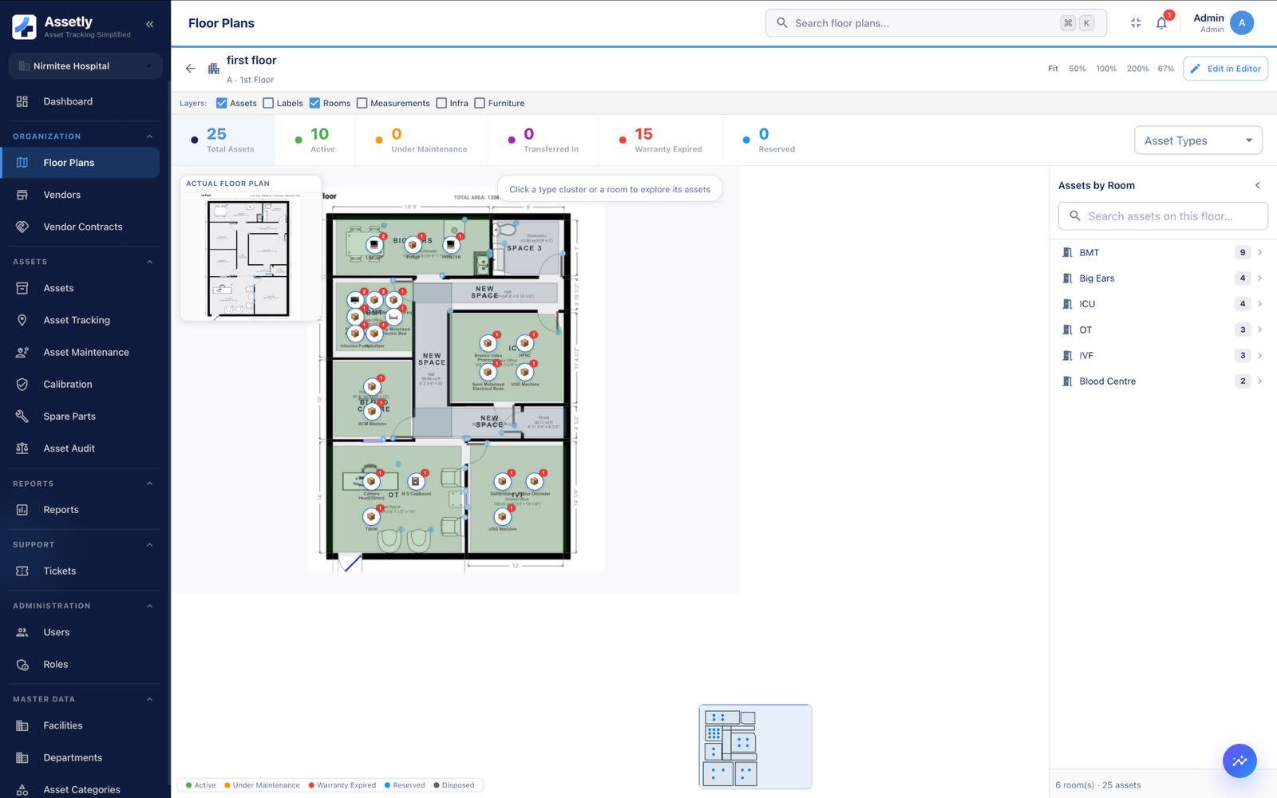Viewport: 1277px width, 798px height.
Task: Click Edit in Editor button
Action: [x=1225, y=69]
